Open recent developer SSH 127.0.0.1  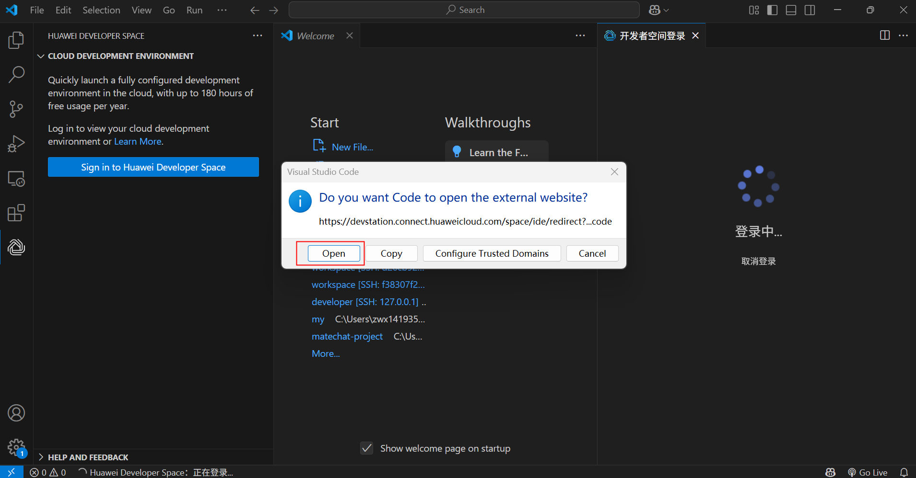point(365,302)
